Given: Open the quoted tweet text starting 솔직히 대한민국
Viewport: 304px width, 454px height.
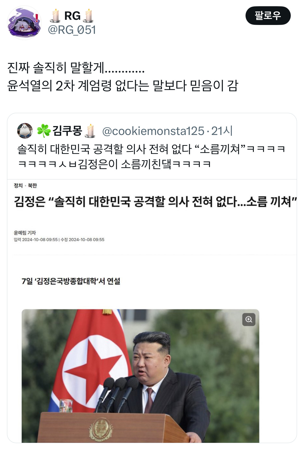Looking at the screenshot, I should click(x=151, y=156).
